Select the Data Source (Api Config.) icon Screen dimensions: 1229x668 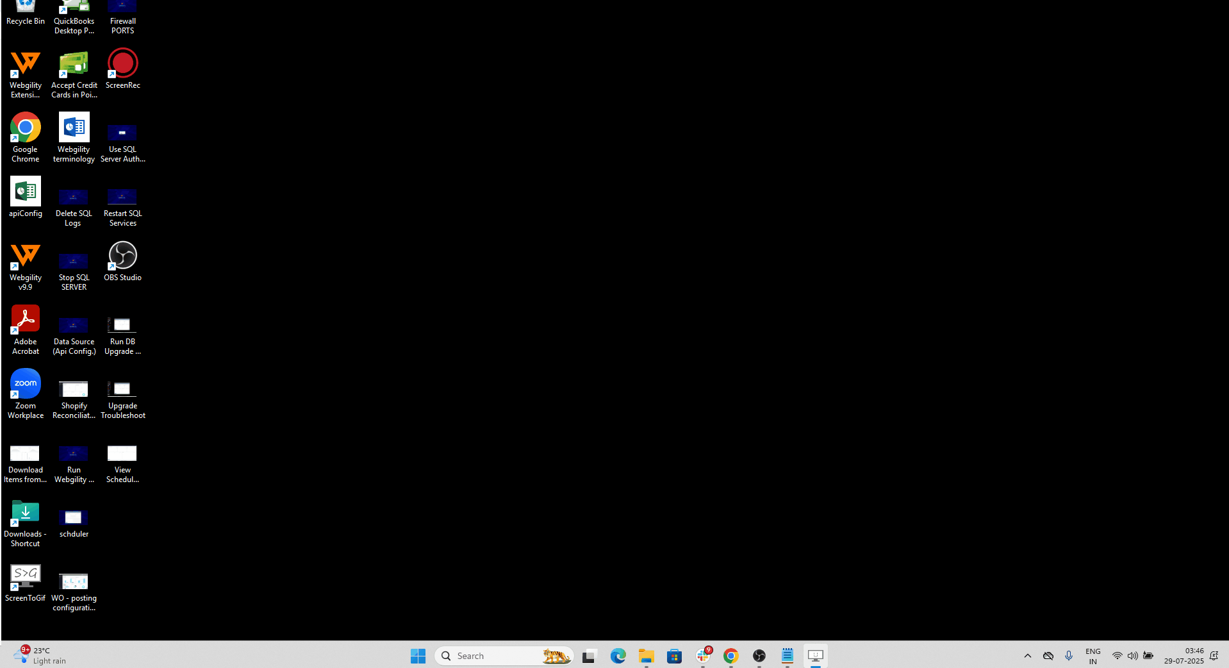[74, 335]
